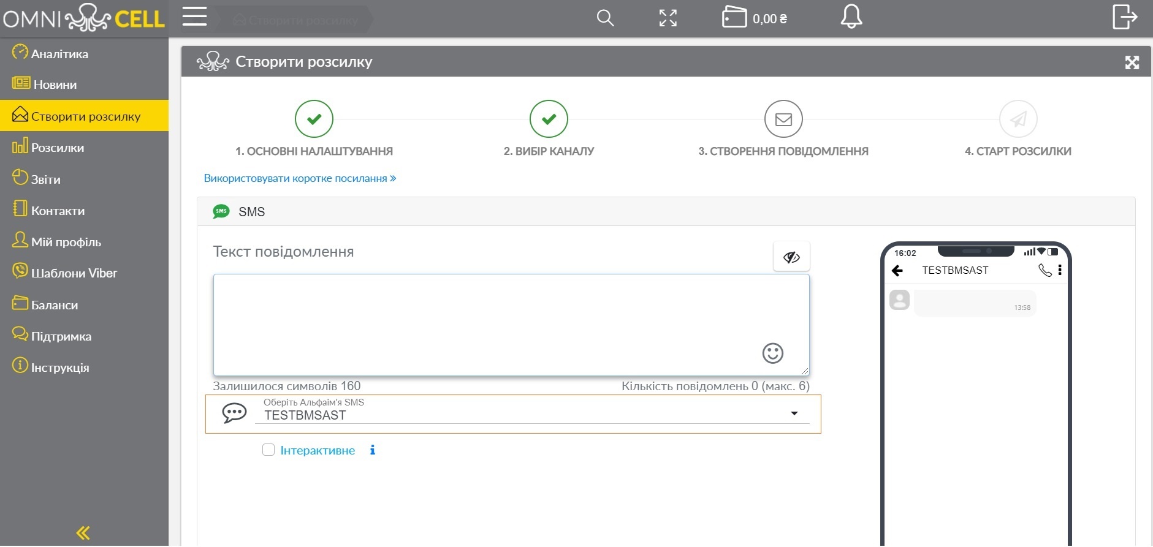
Task: Open notifications bell
Action: coord(851,17)
